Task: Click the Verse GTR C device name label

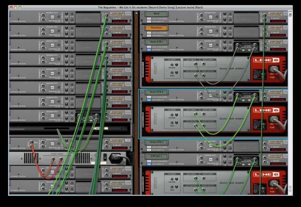Action: click(x=157, y=142)
